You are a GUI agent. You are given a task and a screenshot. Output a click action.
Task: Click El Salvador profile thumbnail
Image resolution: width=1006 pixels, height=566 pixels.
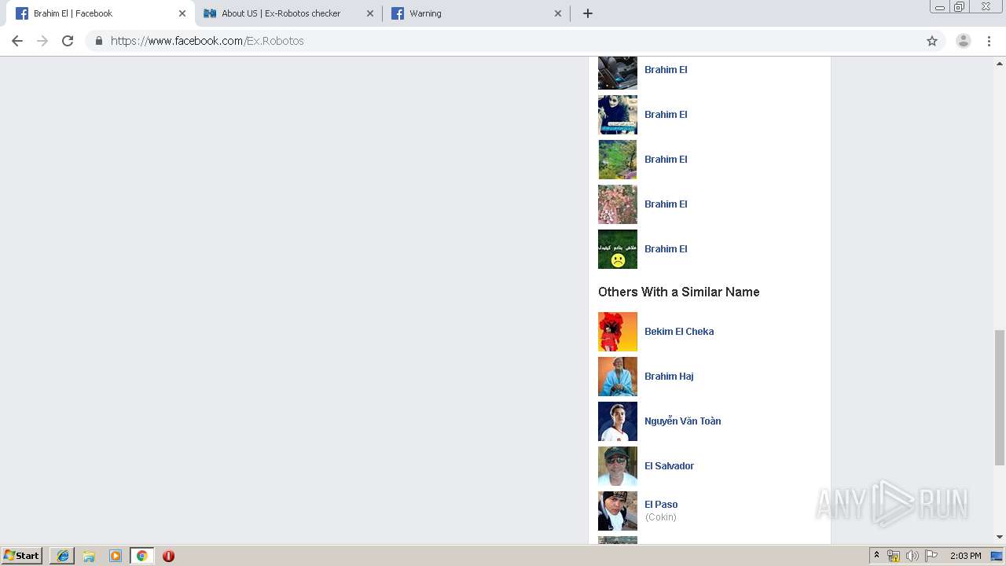coord(618,466)
